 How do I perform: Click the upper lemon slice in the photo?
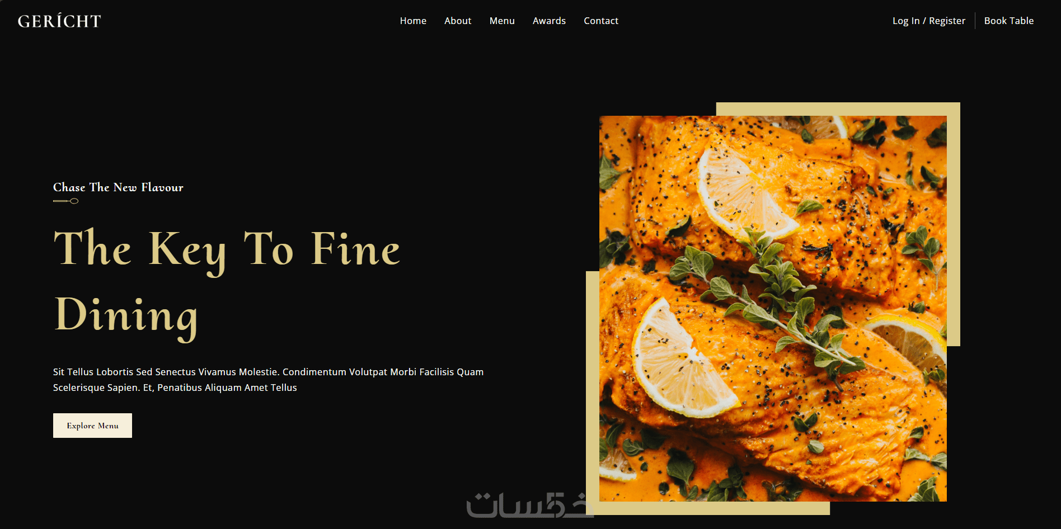(x=747, y=190)
